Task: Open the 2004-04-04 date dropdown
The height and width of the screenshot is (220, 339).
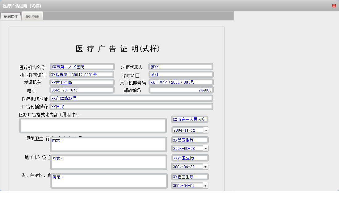Action: coord(206,185)
